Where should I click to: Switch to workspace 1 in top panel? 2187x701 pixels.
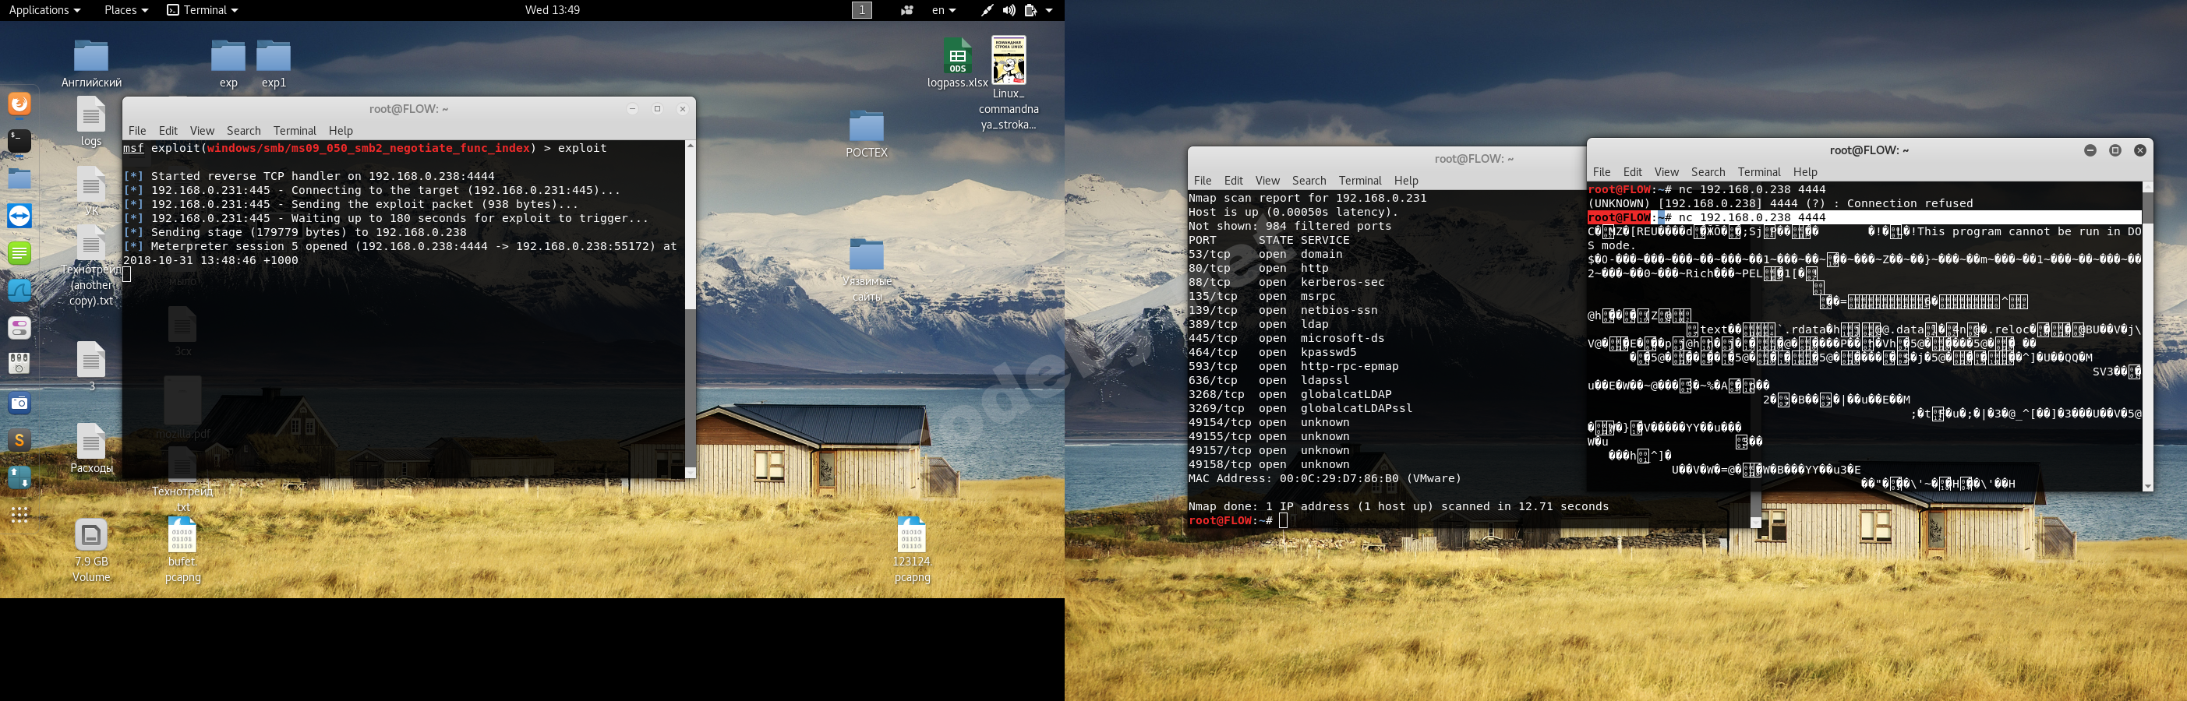(x=862, y=9)
